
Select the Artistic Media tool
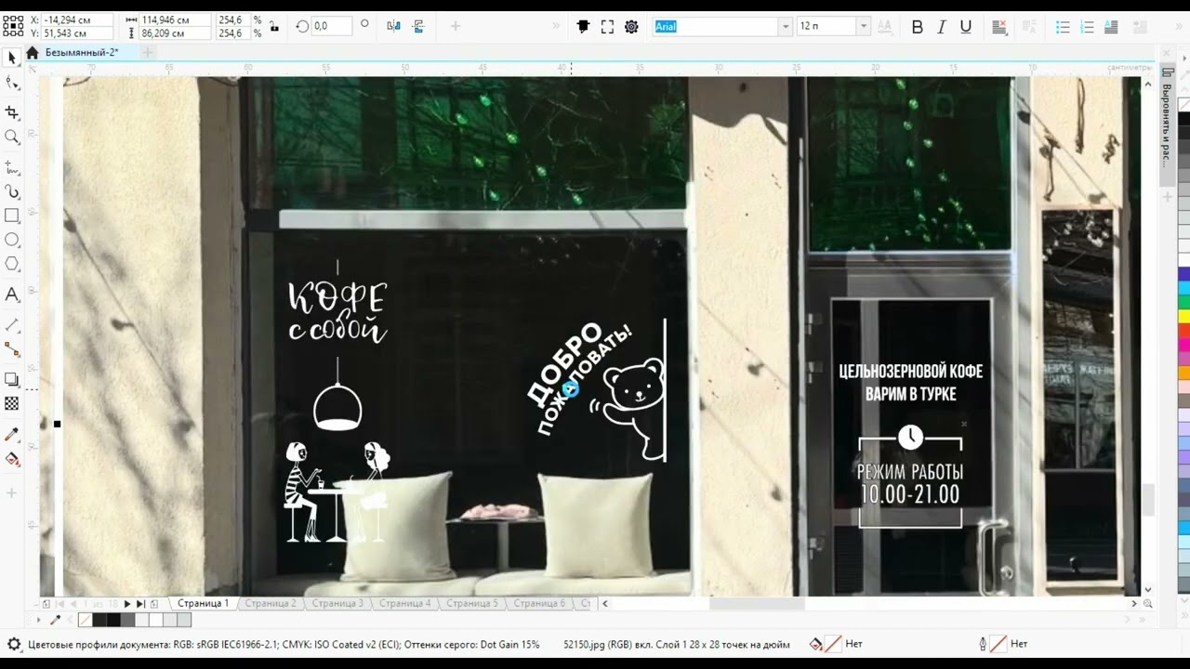tap(12, 191)
